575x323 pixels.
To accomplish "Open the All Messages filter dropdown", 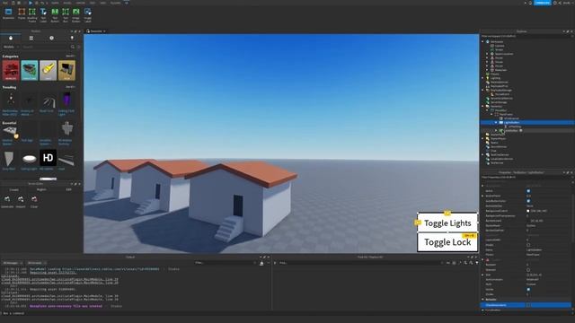I will pos(13,263).
